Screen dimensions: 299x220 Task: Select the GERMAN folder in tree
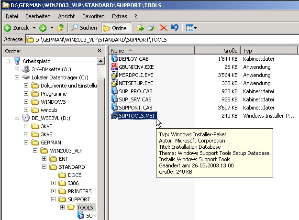(x=51, y=143)
